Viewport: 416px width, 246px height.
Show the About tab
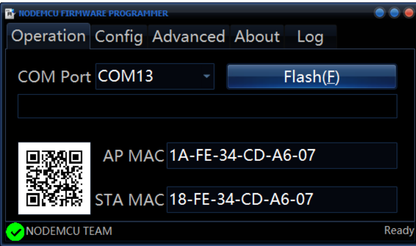257,36
